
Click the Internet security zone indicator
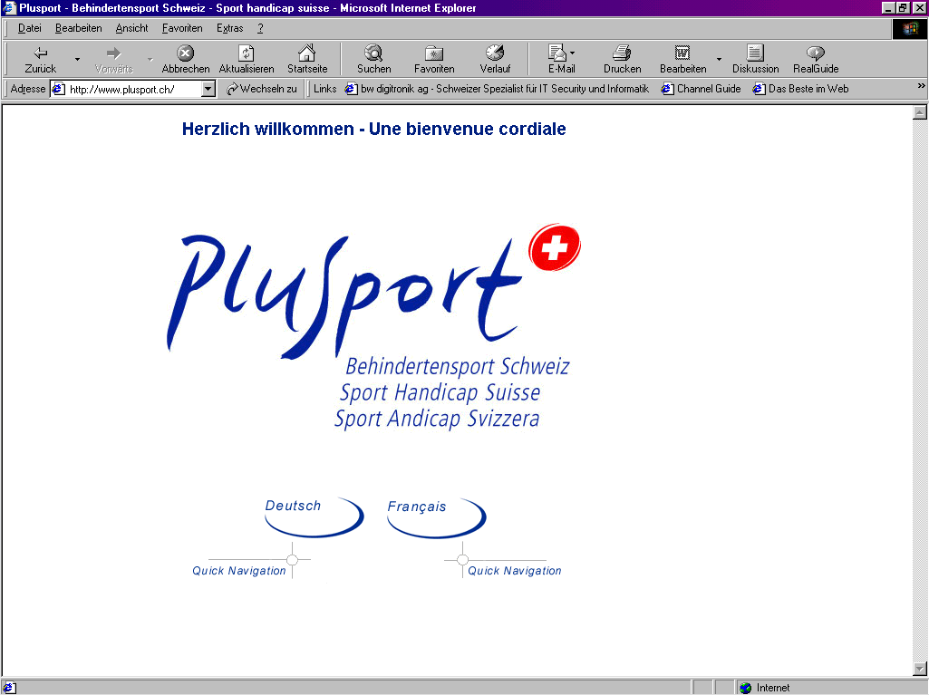point(764,687)
